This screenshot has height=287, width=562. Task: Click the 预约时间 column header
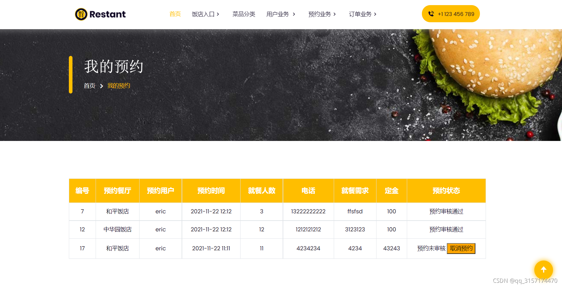pos(211,191)
